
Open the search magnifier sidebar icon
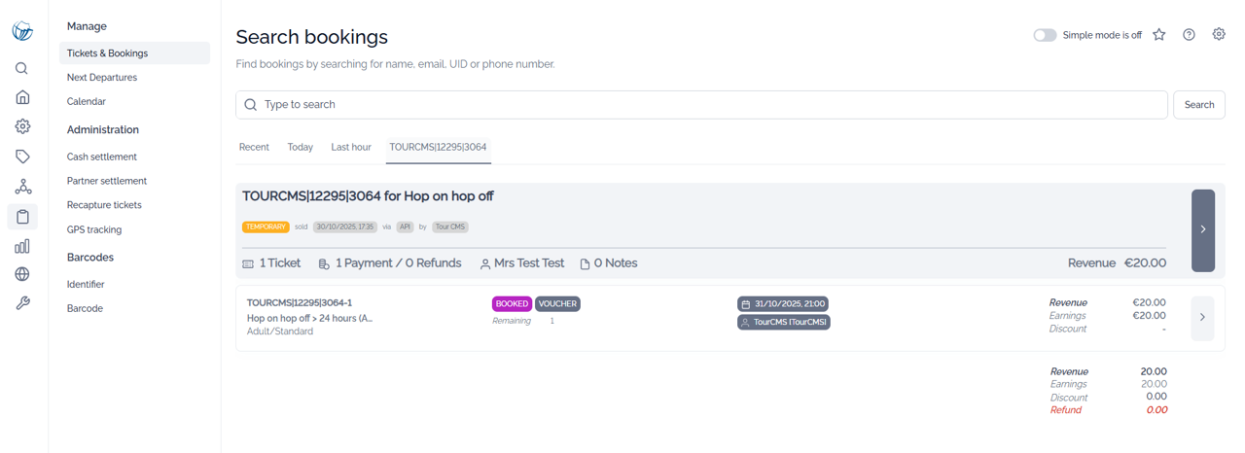pyautogui.click(x=21, y=69)
